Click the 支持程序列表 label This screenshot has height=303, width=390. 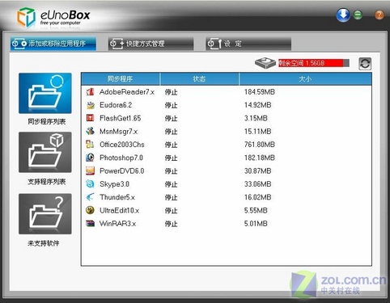(x=47, y=182)
